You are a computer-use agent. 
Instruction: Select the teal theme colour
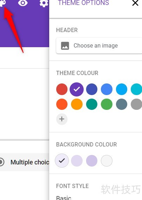[x=92, y=104]
